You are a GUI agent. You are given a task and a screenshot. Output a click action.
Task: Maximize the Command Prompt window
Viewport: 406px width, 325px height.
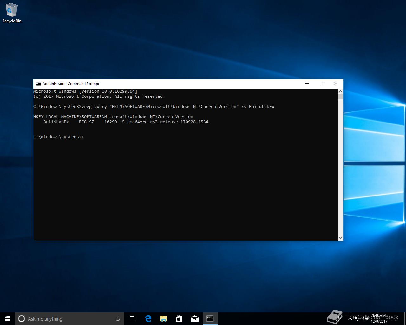coord(321,84)
